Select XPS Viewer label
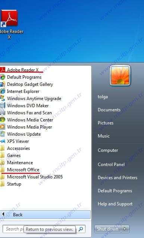Image resolution: width=144 pixels, height=238 pixels. point(18,141)
